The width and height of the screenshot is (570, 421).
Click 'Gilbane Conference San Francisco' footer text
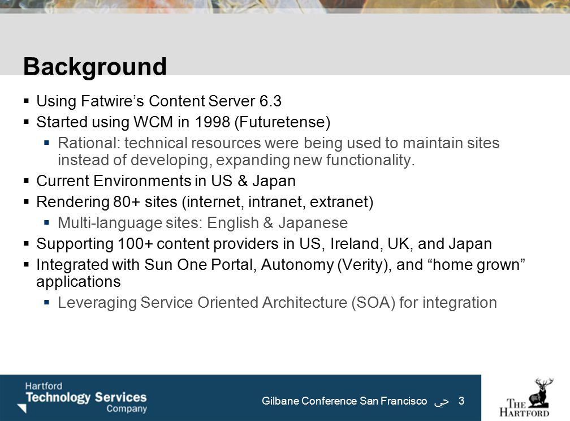point(344,401)
